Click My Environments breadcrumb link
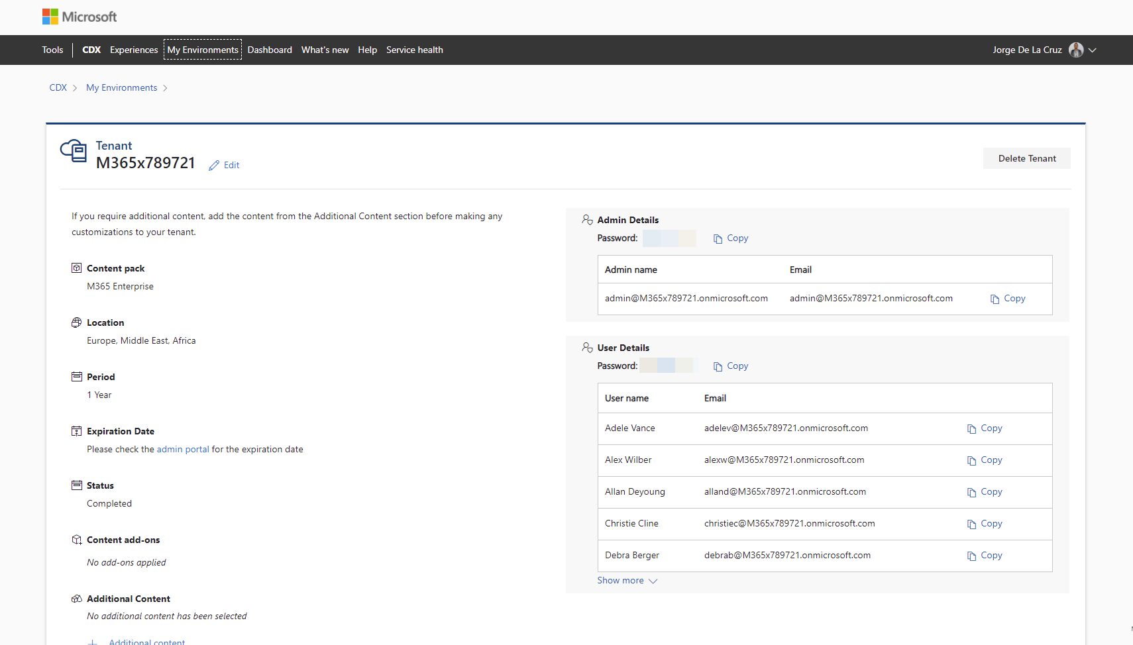Image resolution: width=1133 pixels, height=645 pixels. [x=122, y=87]
